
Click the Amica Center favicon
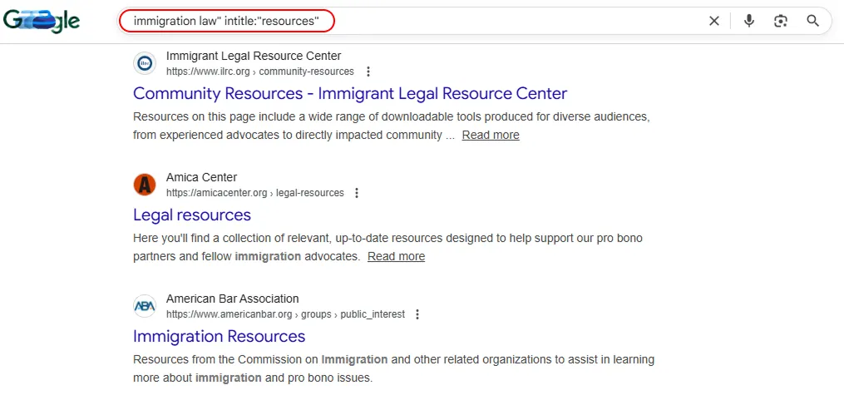[x=144, y=185]
